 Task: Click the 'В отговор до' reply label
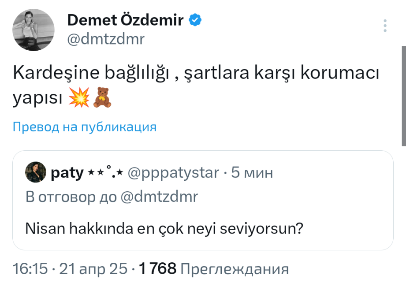point(71,197)
